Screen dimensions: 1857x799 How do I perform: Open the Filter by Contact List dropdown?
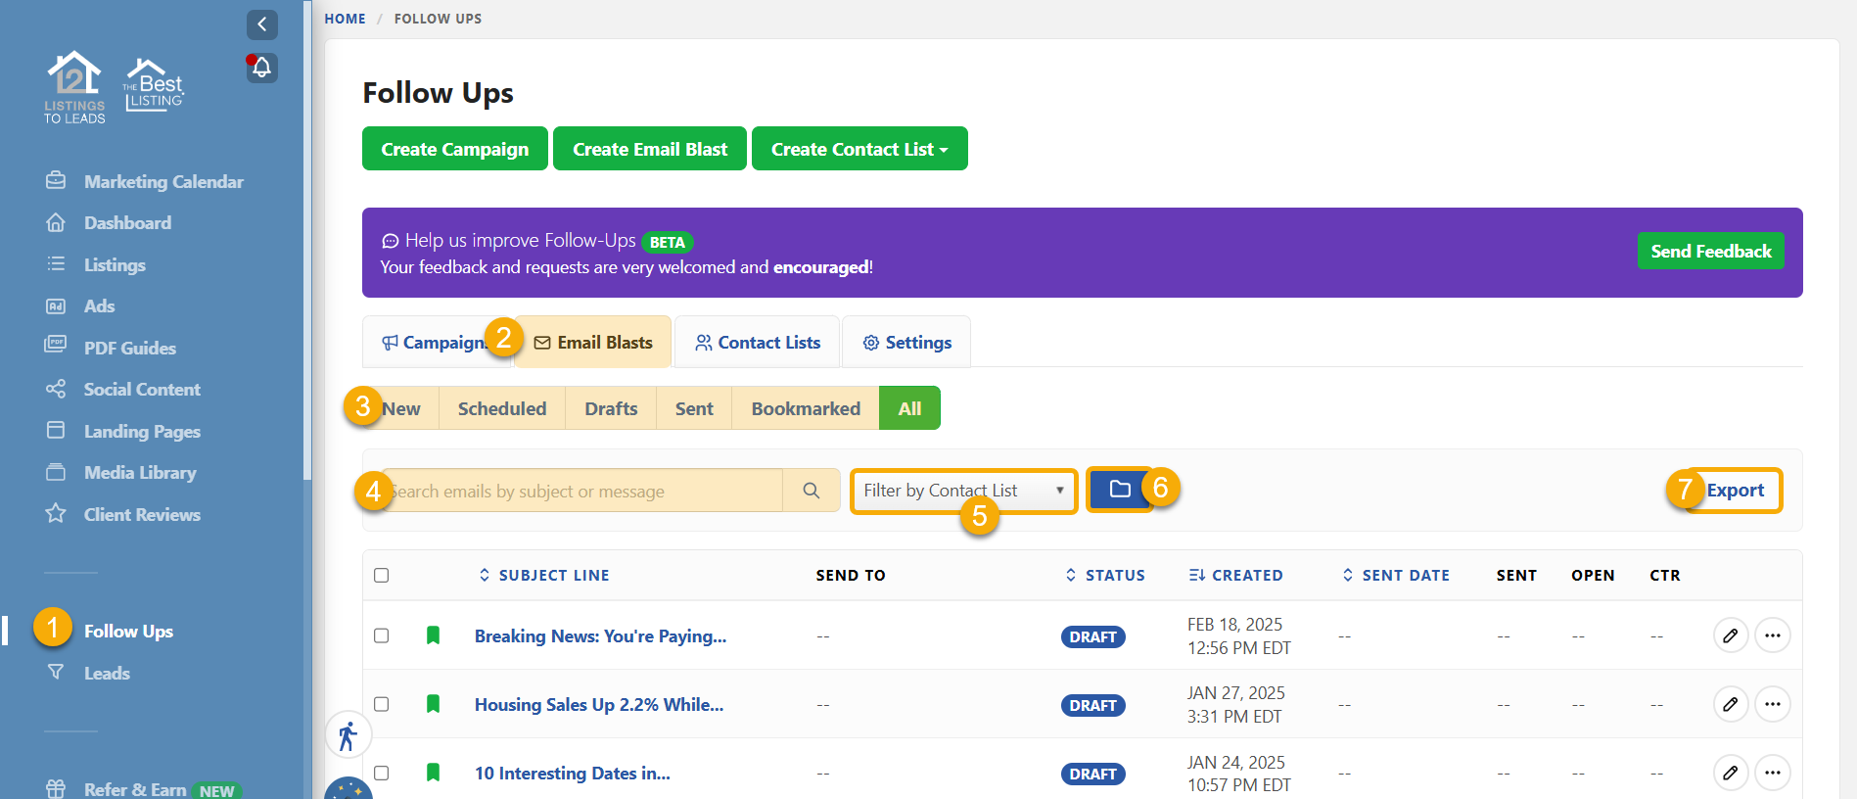963,491
